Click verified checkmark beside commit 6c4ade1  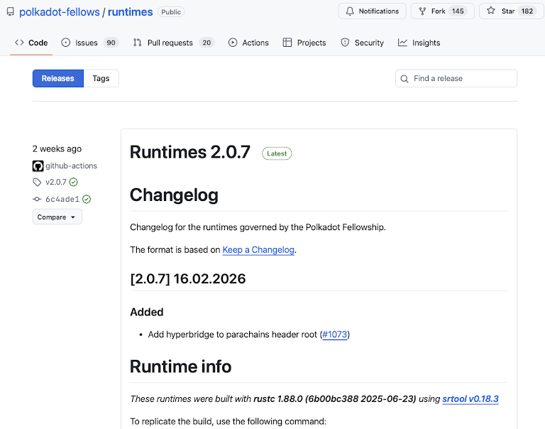coord(87,200)
